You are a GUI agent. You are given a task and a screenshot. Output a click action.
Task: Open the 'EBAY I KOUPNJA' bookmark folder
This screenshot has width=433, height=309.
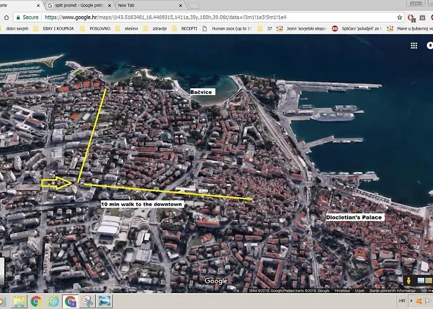pos(54,28)
